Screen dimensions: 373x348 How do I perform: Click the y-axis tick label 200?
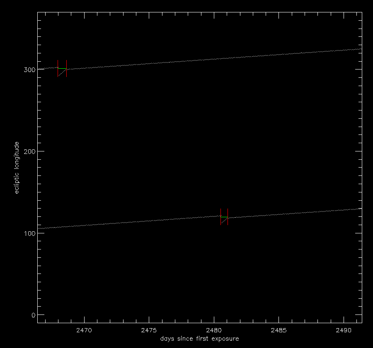click(x=29, y=151)
